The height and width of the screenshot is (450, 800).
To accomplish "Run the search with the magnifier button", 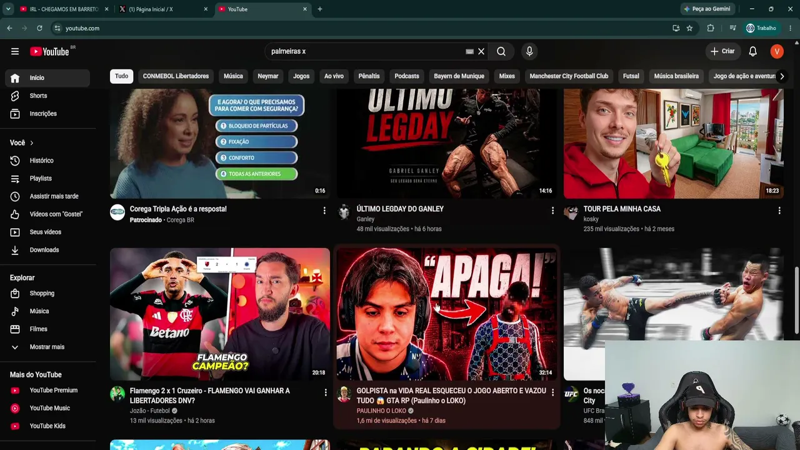I will pos(501,51).
